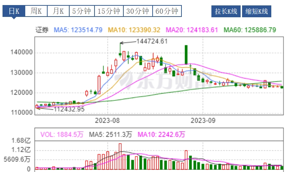Select the 周K weekly chart tab

tap(36, 11)
